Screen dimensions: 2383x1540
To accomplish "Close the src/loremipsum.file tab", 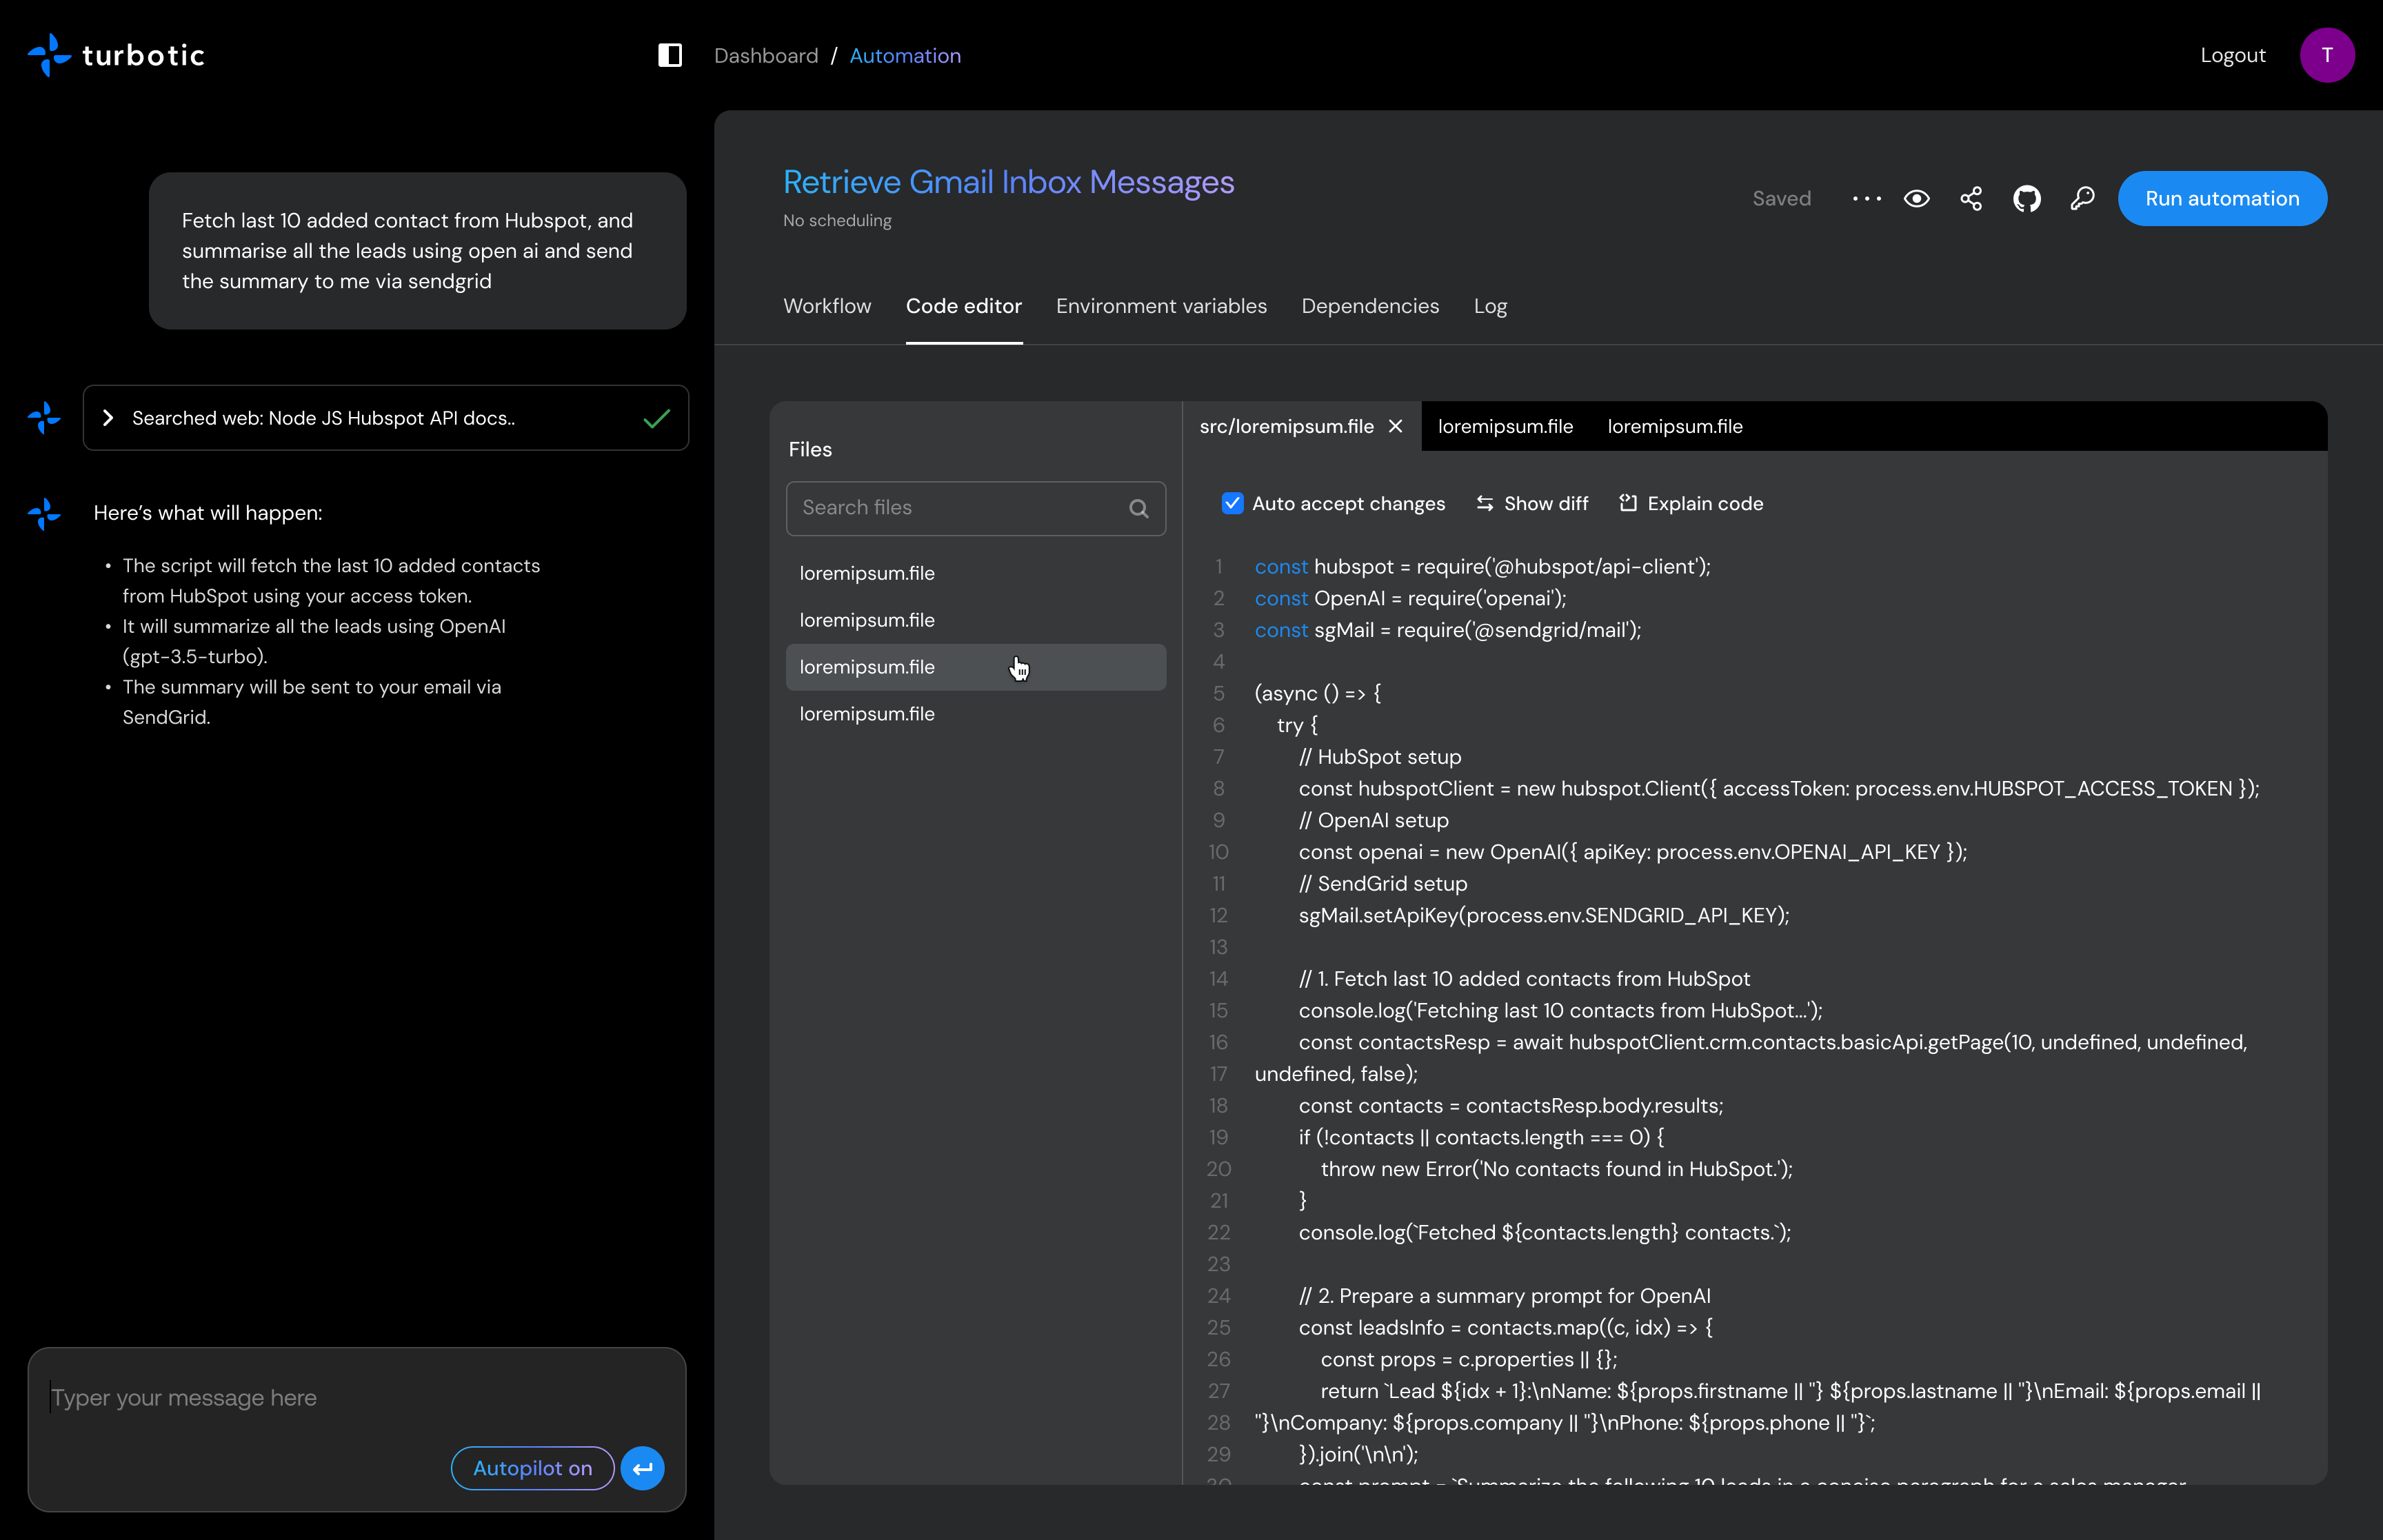I will (x=1396, y=425).
